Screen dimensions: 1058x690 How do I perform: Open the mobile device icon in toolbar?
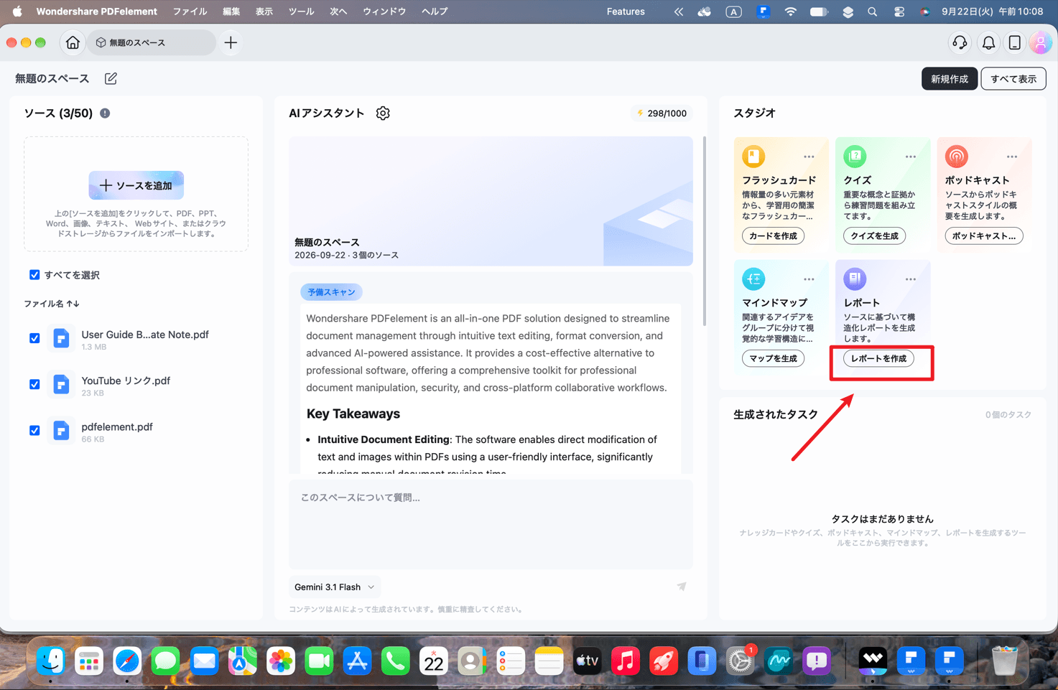click(x=1014, y=43)
